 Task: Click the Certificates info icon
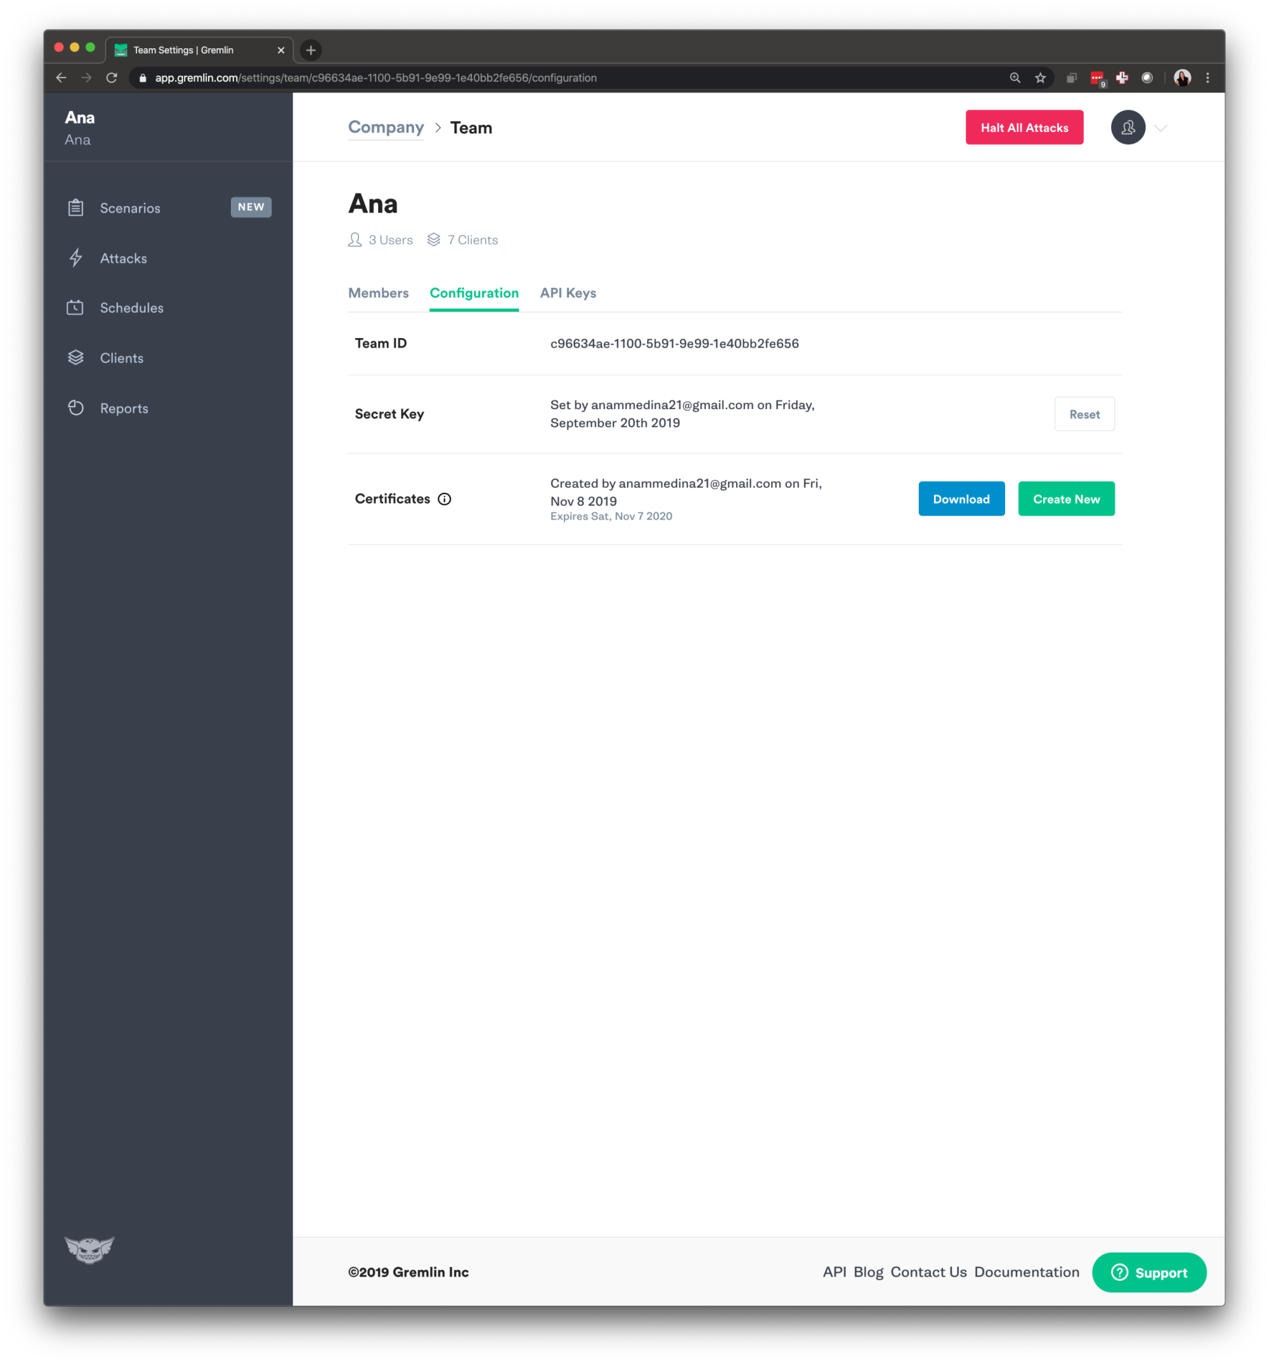445,499
